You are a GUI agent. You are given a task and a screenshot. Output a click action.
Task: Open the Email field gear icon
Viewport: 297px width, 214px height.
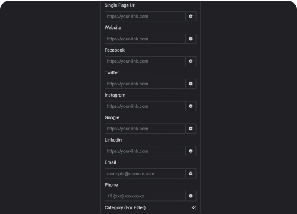tap(191, 174)
